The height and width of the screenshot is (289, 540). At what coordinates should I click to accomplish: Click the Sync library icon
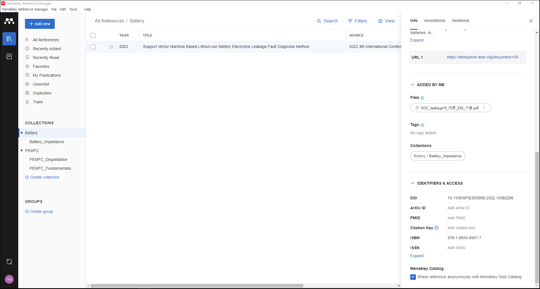pyautogui.click(x=9, y=262)
